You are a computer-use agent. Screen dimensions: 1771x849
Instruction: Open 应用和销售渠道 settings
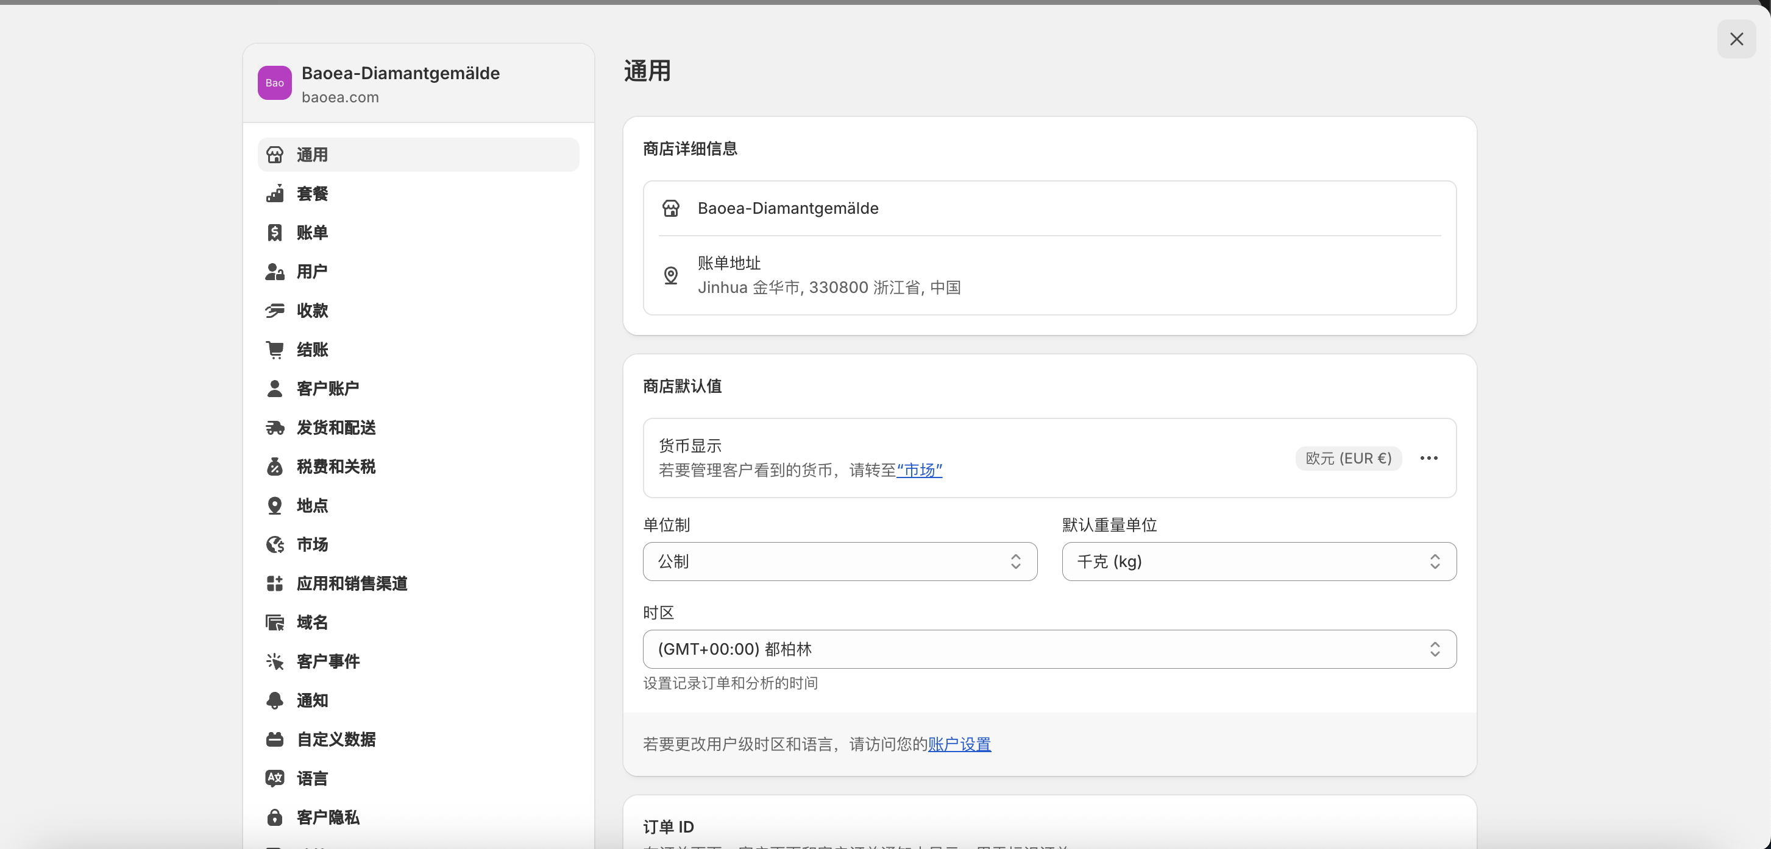tap(418, 583)
